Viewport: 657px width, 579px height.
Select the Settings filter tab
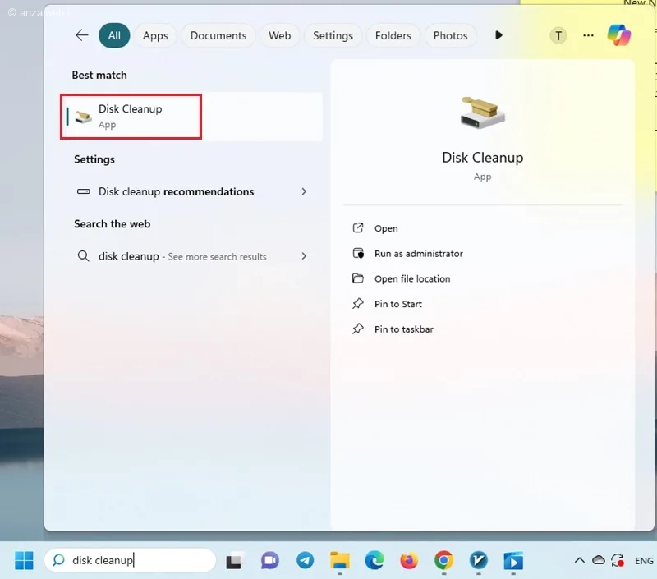click(x=333, y=35)
